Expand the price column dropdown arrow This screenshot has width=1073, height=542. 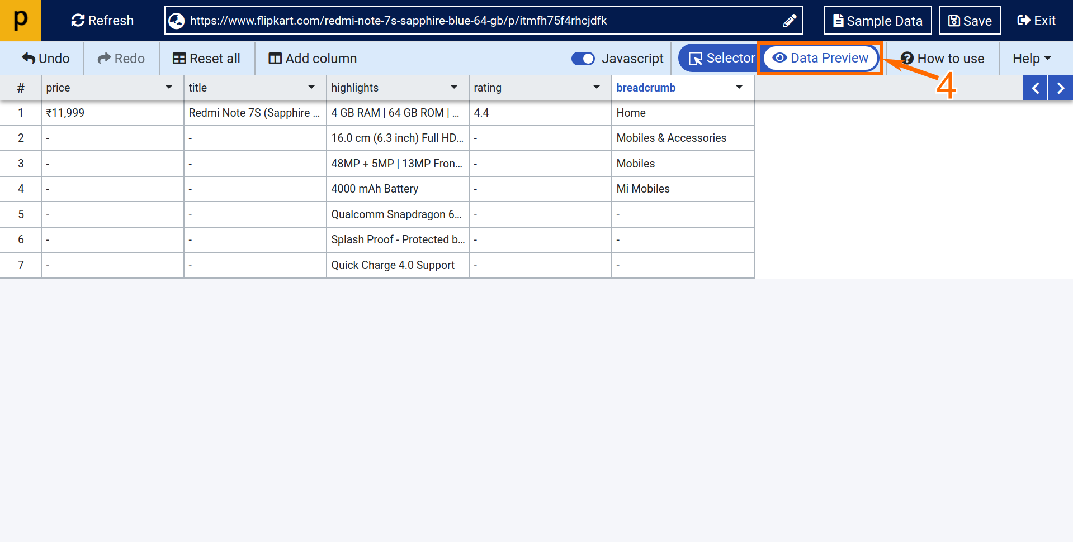click(169, 88)
